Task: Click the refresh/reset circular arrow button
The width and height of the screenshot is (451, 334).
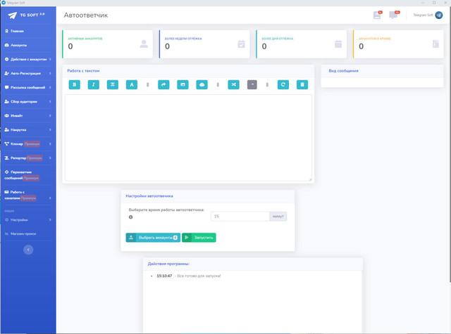Action: click(x=283, y=84)
